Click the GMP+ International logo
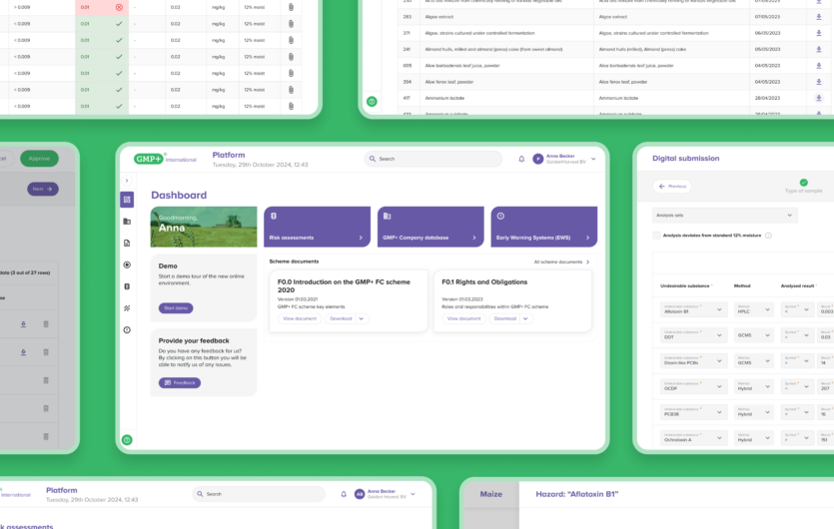The image size is (834, 529). coord(166,159)
